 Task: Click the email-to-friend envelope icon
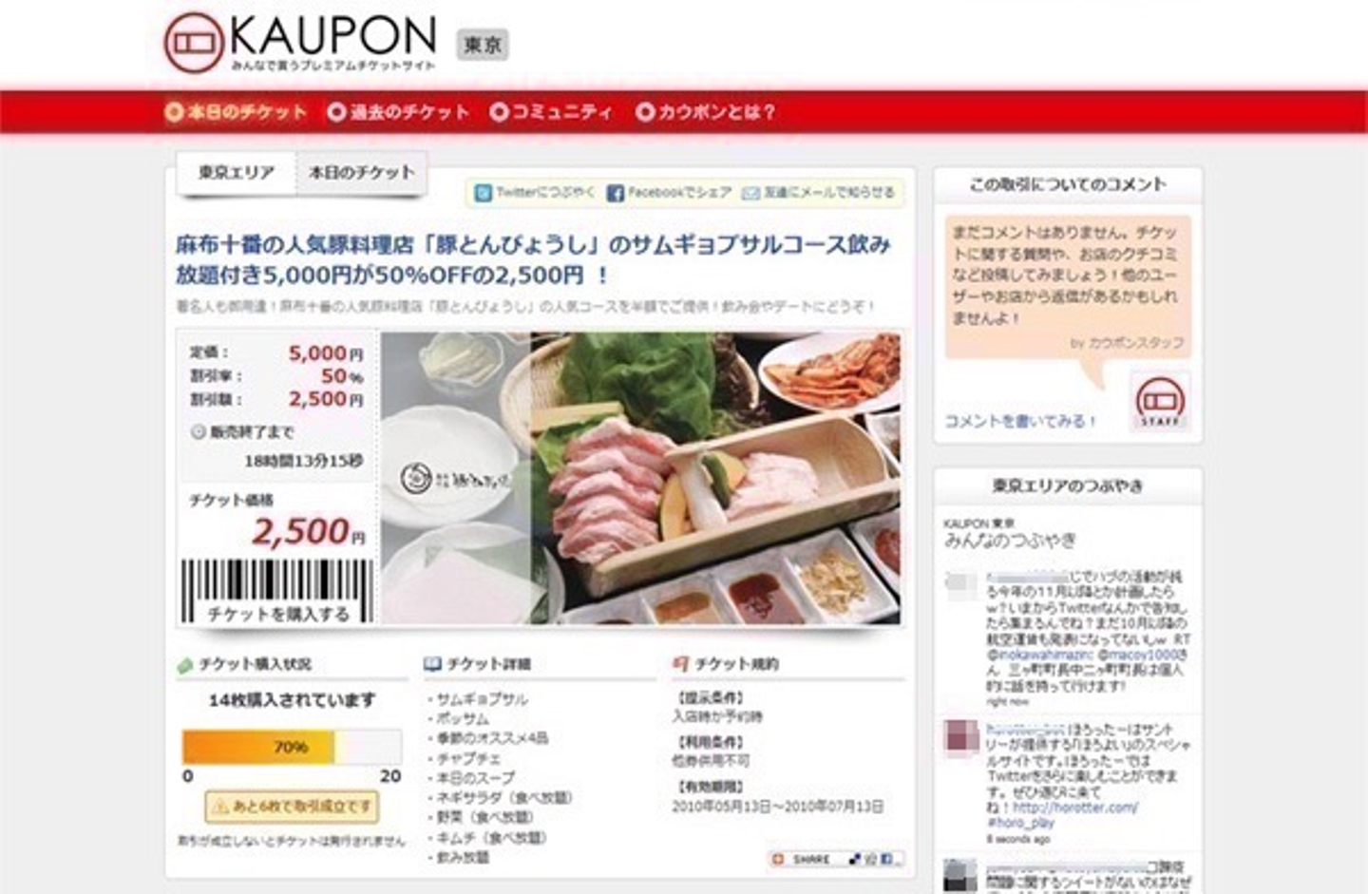(750, 193)
